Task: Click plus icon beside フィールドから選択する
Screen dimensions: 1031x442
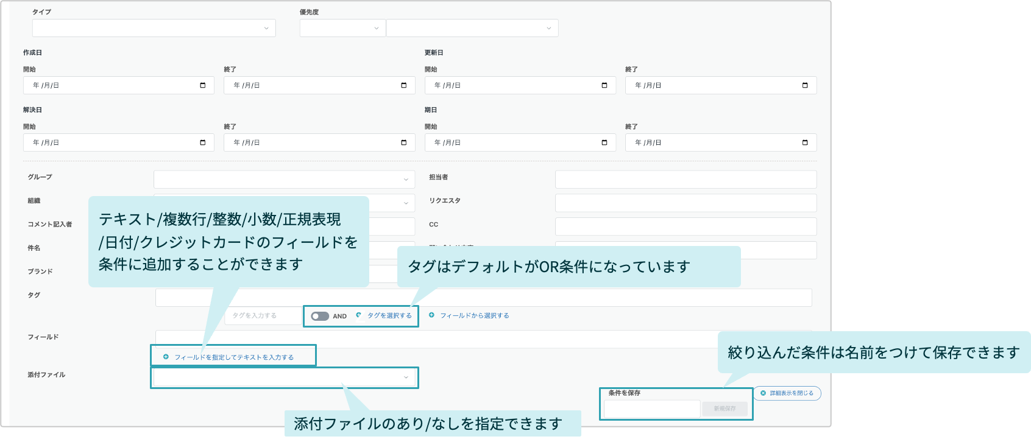Action: [431, 315]
